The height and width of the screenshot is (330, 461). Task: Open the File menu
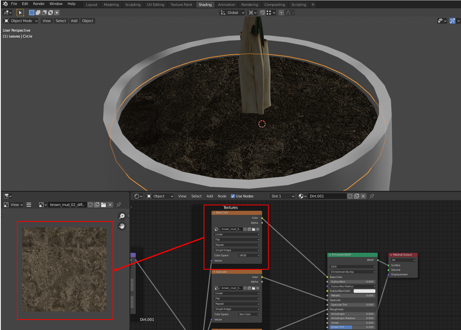[14, 4]
